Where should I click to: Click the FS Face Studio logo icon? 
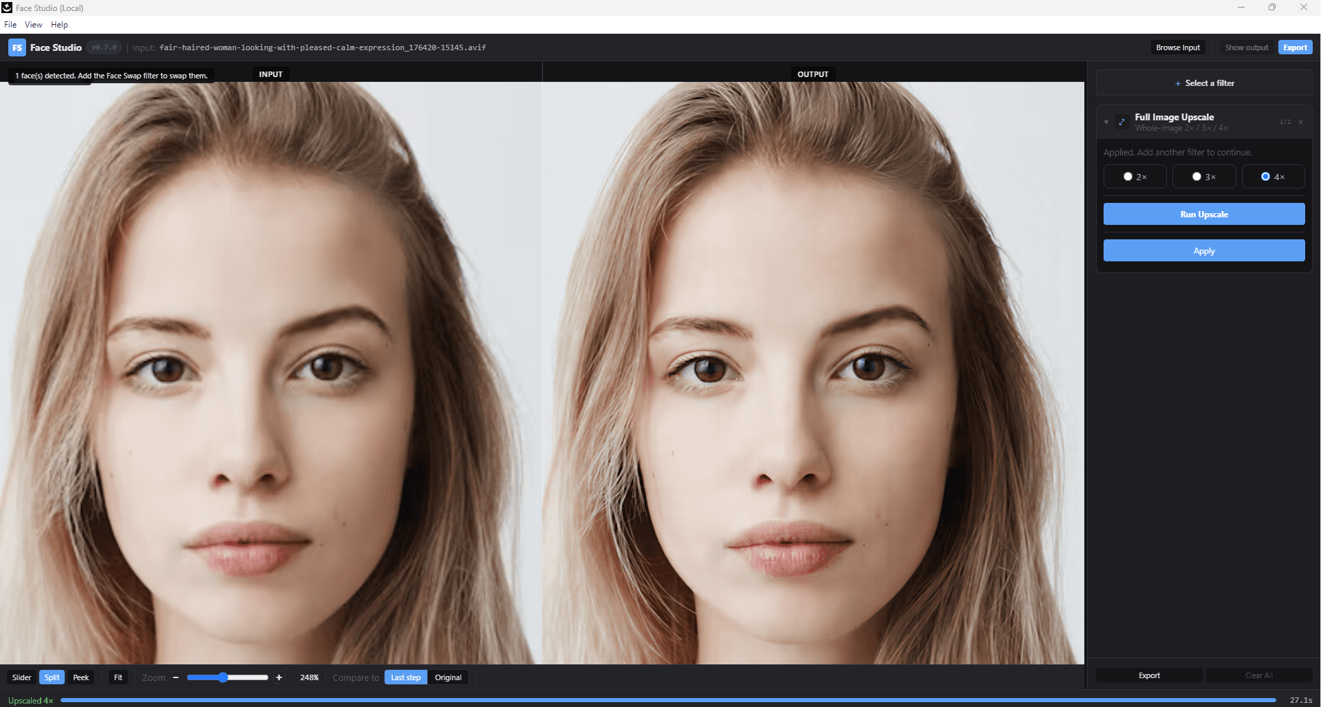tap(17, 47)
